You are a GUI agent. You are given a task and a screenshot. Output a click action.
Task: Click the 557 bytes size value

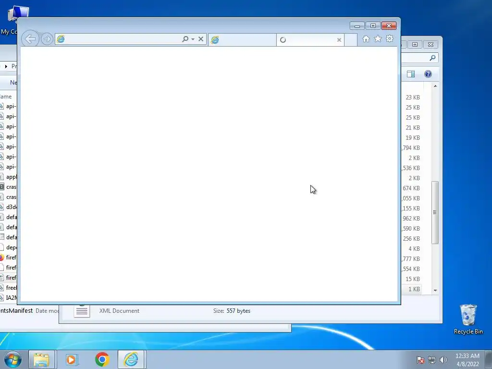pyautogui.click(x=238, y=311)
